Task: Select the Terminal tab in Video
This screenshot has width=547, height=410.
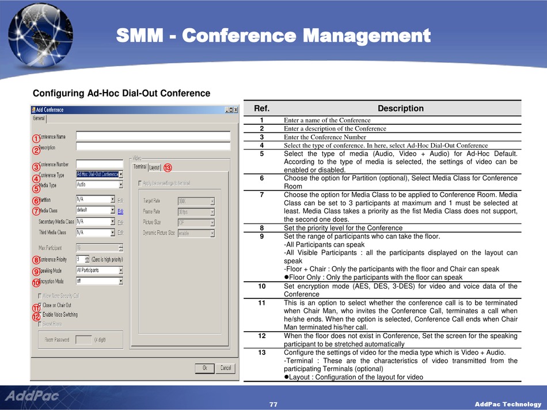Action: click(140, 167)
